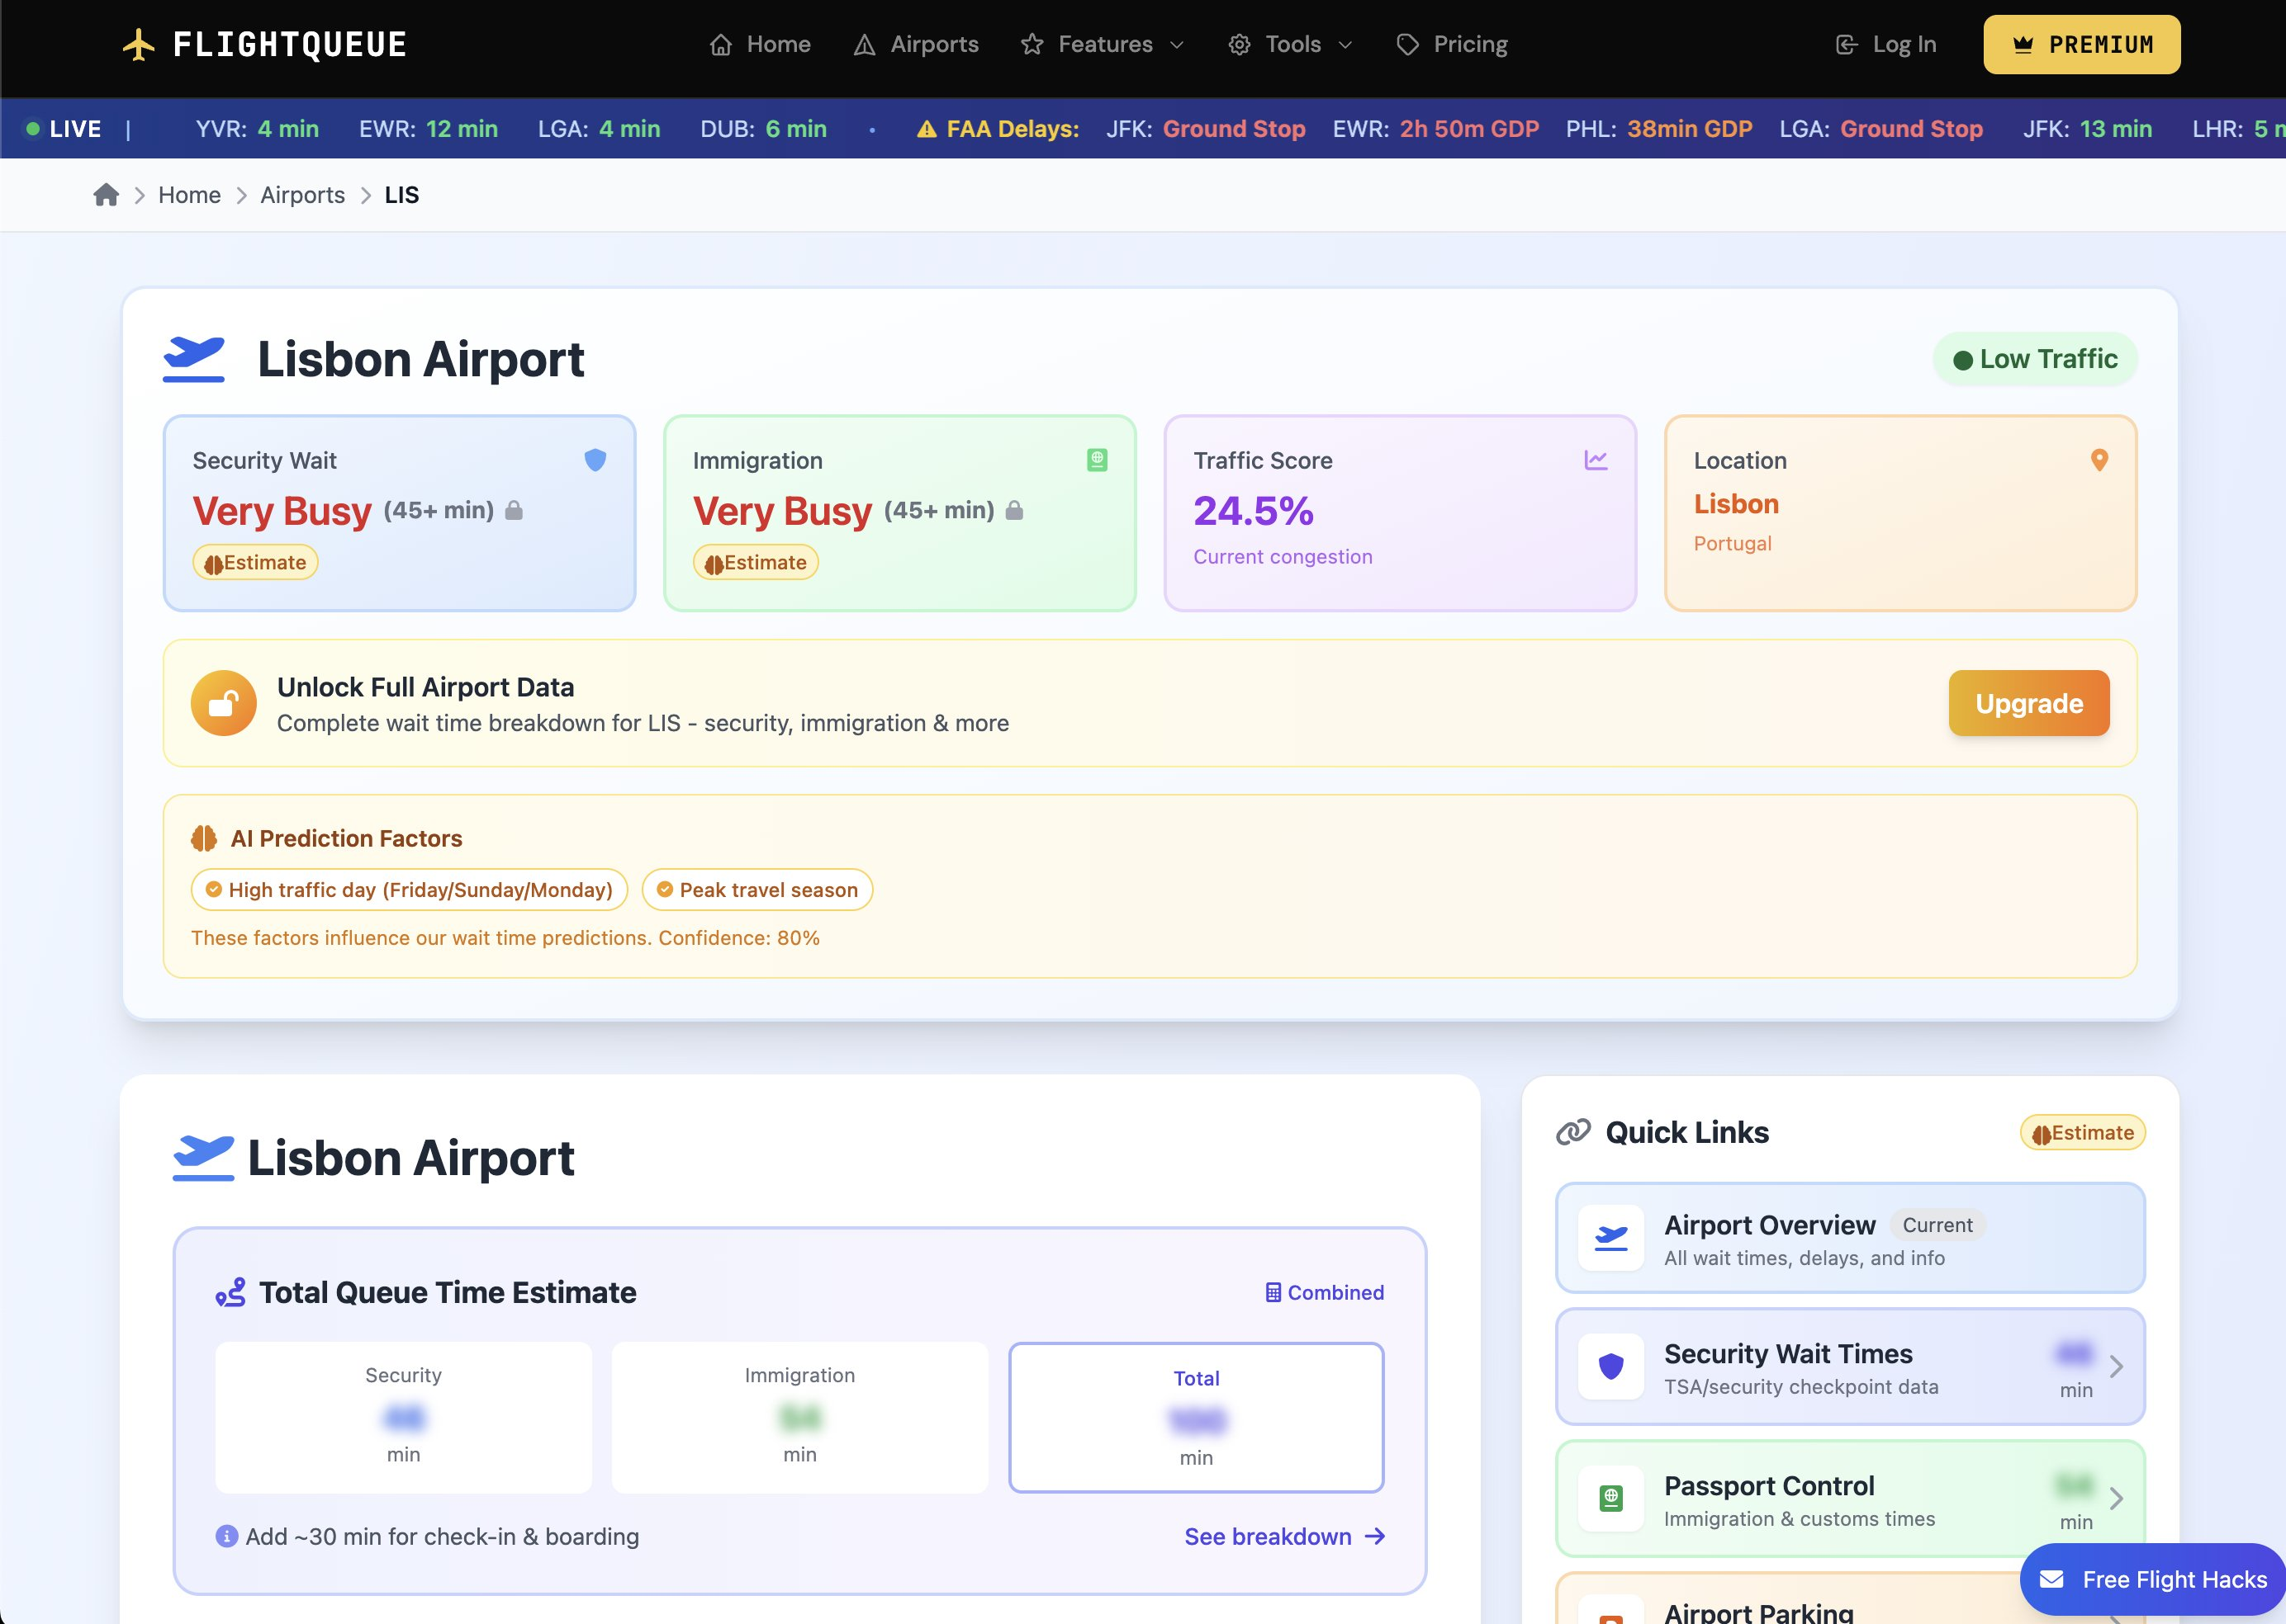Image resolution: width=2286 pixels, height=1624 pixels.
Task: Click the Estimate badge on Security Wait card
Action: click(254, 562)
